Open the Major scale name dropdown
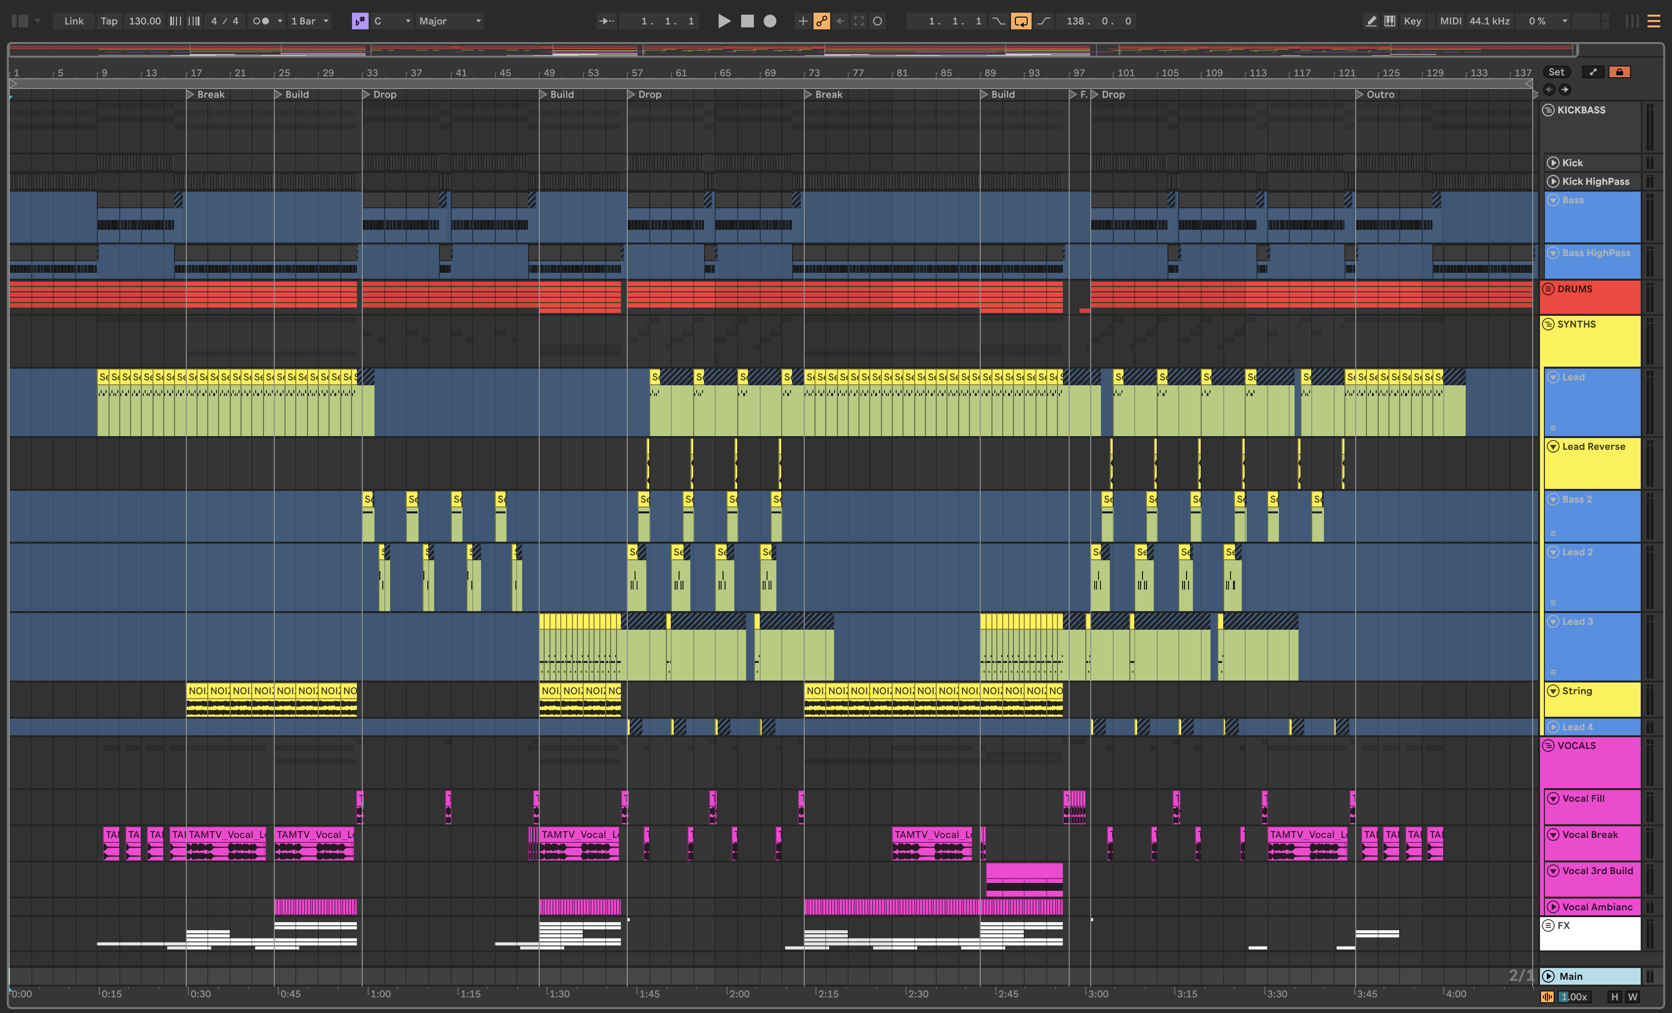Viewport: 1672px width, 1013px height. (x=449, y=21)
